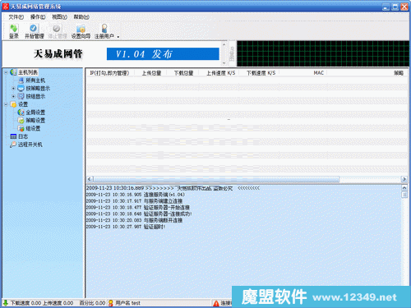Open 全局设置 global settings item
The image size is (411, 308).
pyautogui.click(x=31, y=113)
